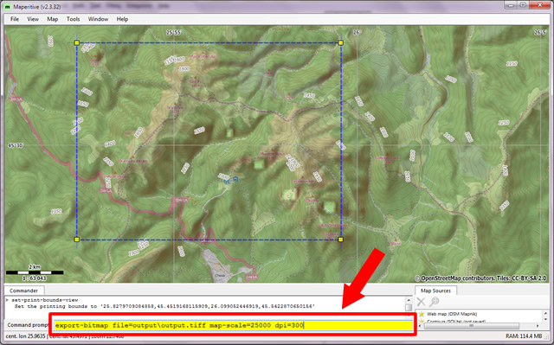The height and width of the screenshot is (345, 554).
Task: Open the Map menu
Action: click(52, 19)
